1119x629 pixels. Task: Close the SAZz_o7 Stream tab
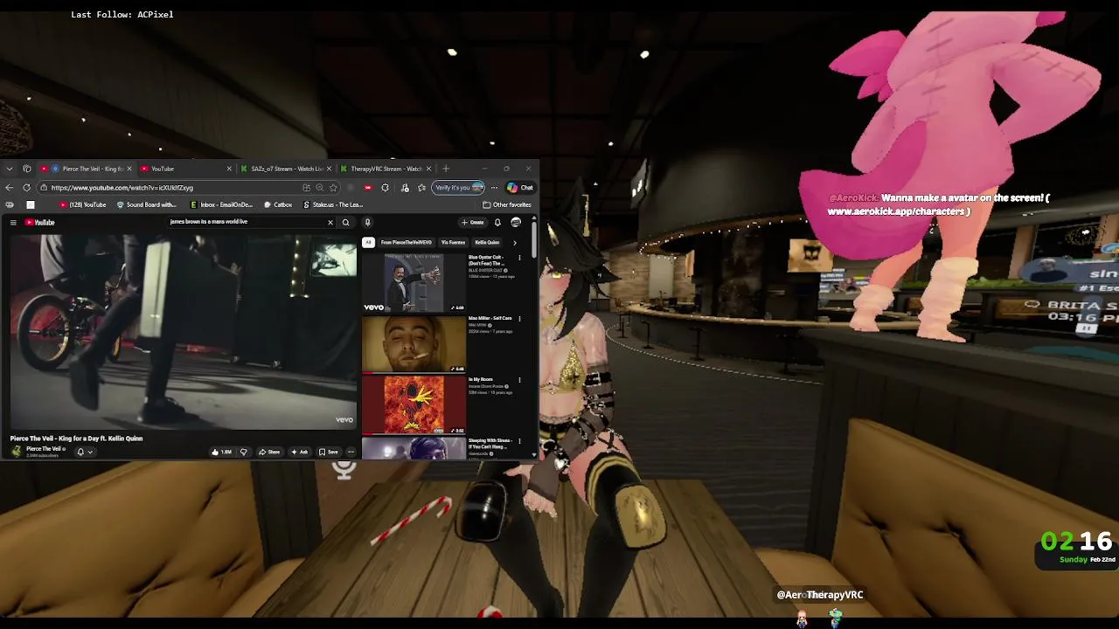(329, 169)
